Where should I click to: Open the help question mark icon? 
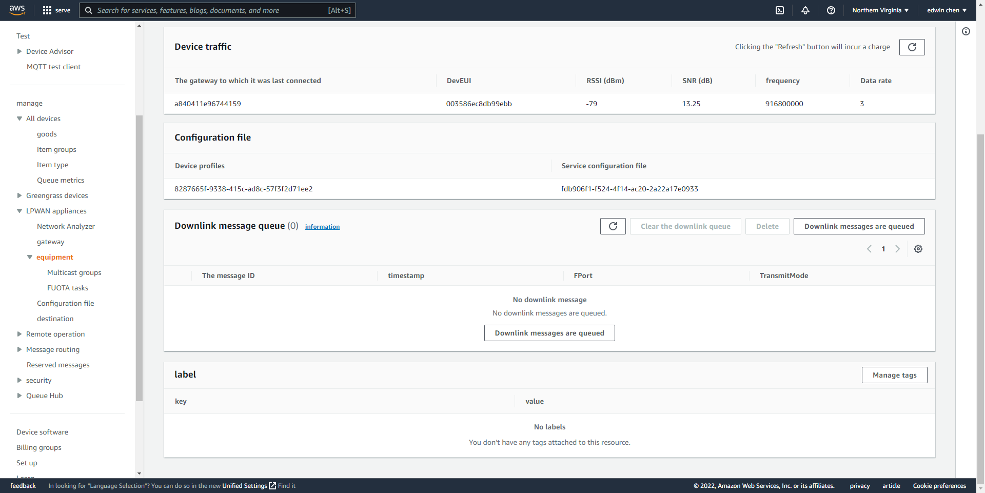click(x=831, y=10)
